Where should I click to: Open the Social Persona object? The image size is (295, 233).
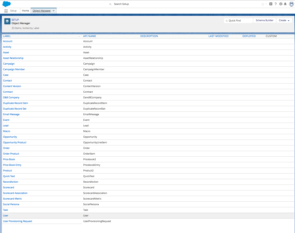tap(11, 204)
